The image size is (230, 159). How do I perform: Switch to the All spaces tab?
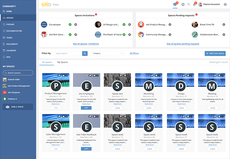47,62
